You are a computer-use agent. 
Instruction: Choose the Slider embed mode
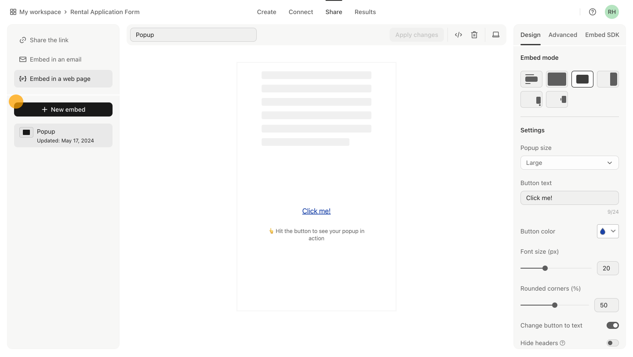pyautogui.click(x=608, y=79)
